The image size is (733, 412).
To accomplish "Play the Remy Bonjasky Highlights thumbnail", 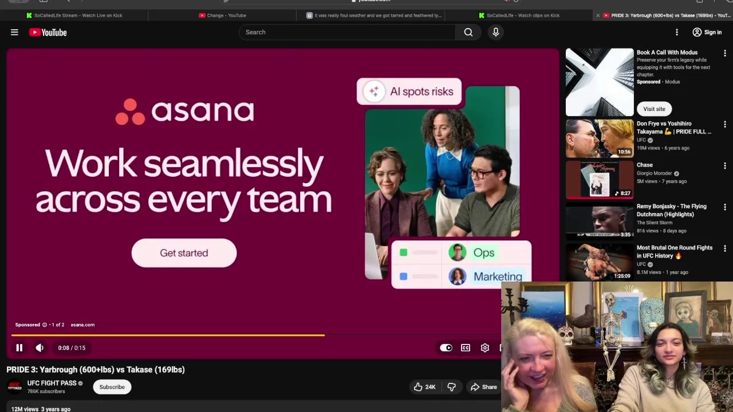I will coord(600,221).
